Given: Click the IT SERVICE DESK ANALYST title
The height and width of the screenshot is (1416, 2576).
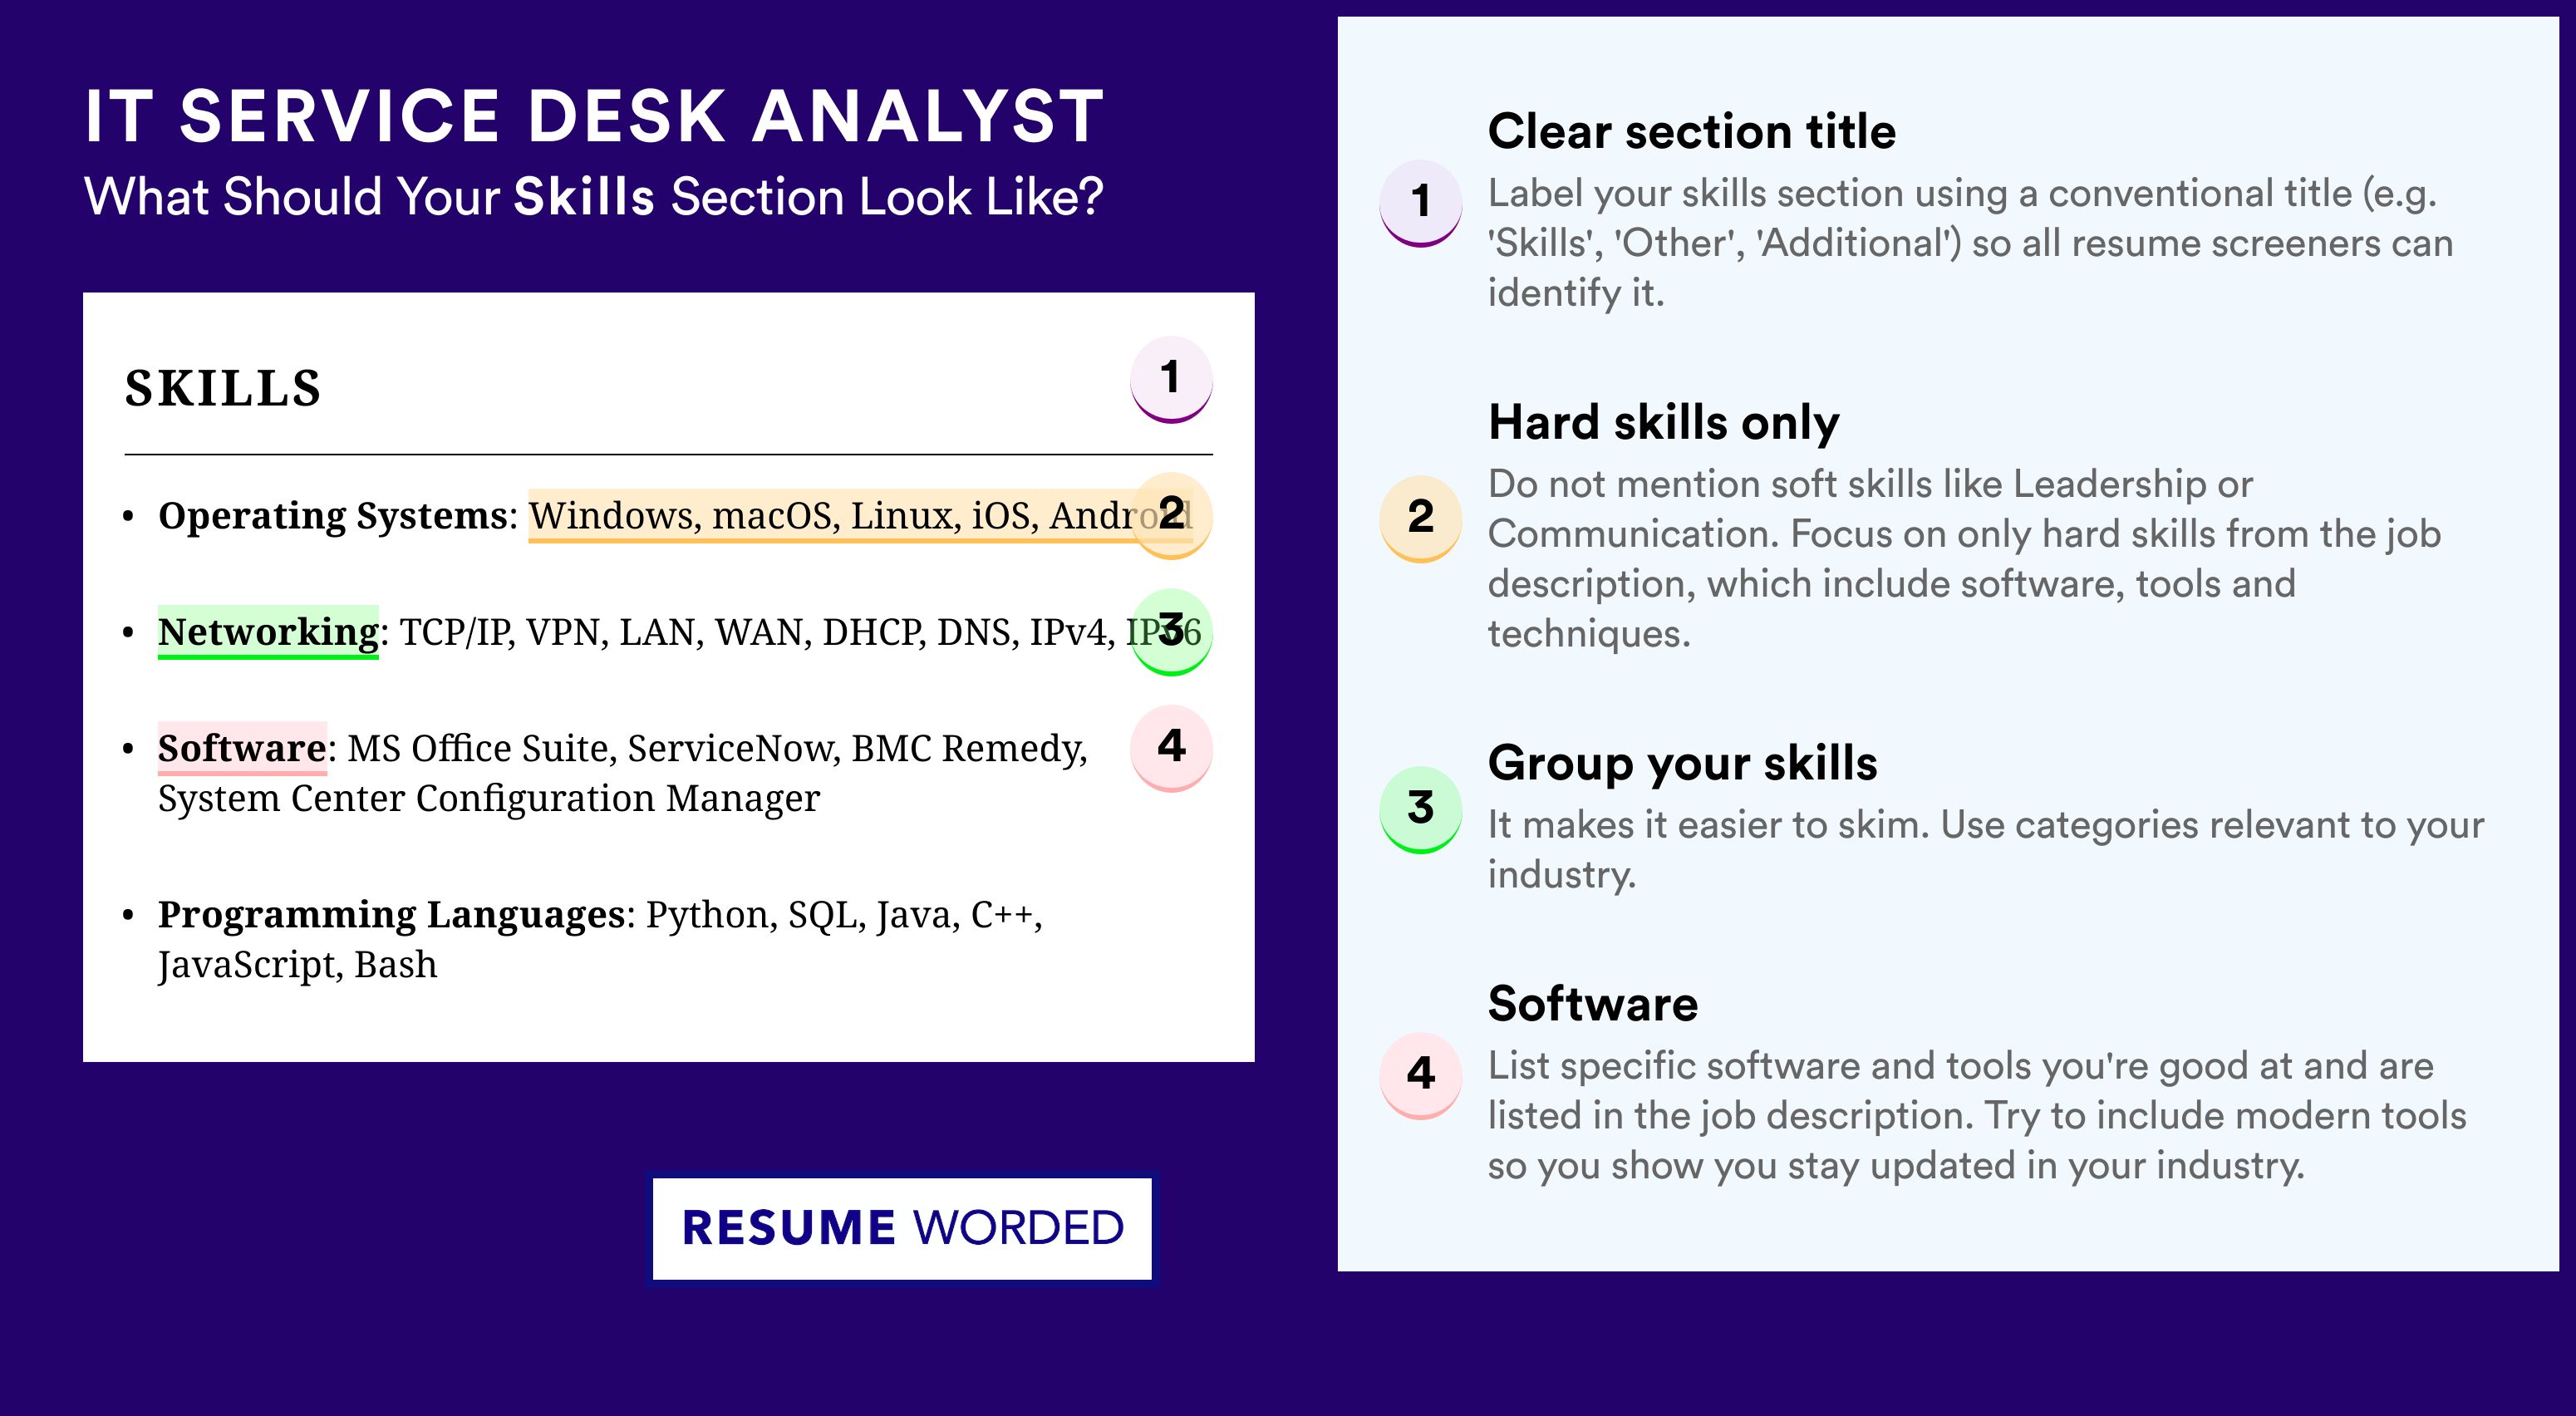Looking at the screenshot, I should 594,117.
